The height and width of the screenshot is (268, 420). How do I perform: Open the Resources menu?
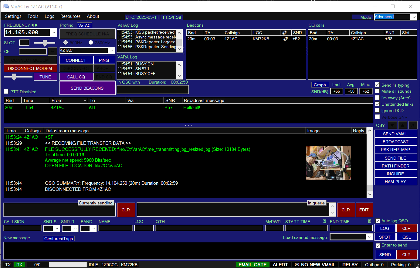70,16
